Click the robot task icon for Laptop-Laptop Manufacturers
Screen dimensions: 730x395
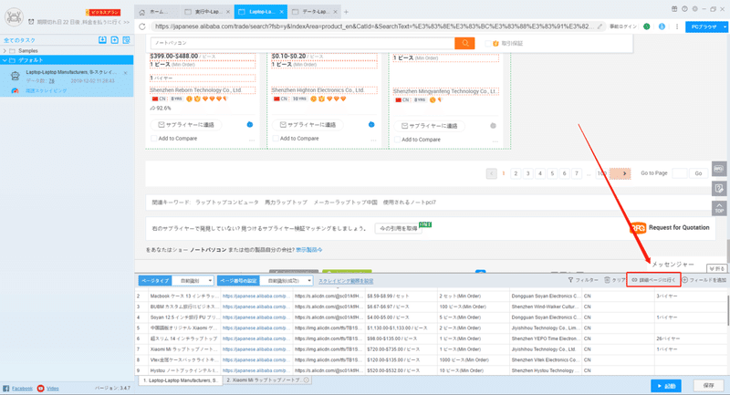coord(15,76)
